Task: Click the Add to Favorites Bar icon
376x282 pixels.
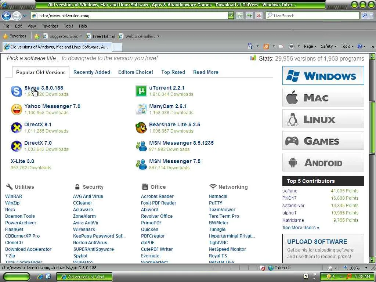Action: pyautogui.click(x=37, y=36)
